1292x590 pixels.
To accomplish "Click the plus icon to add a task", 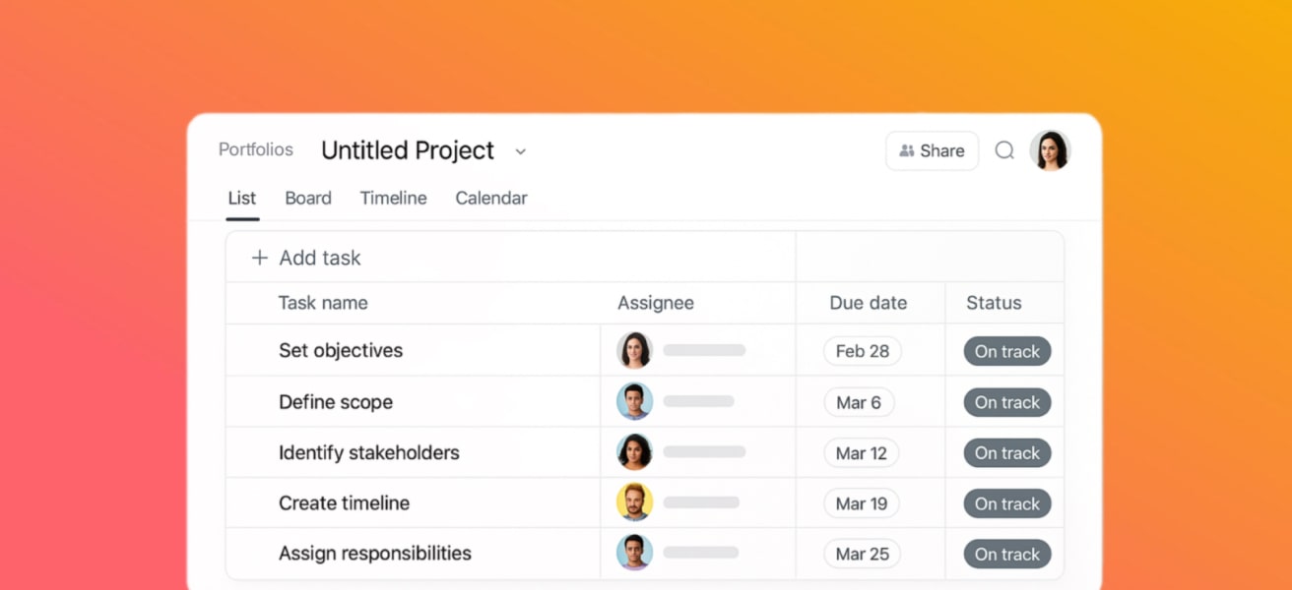I will point(259,257).
